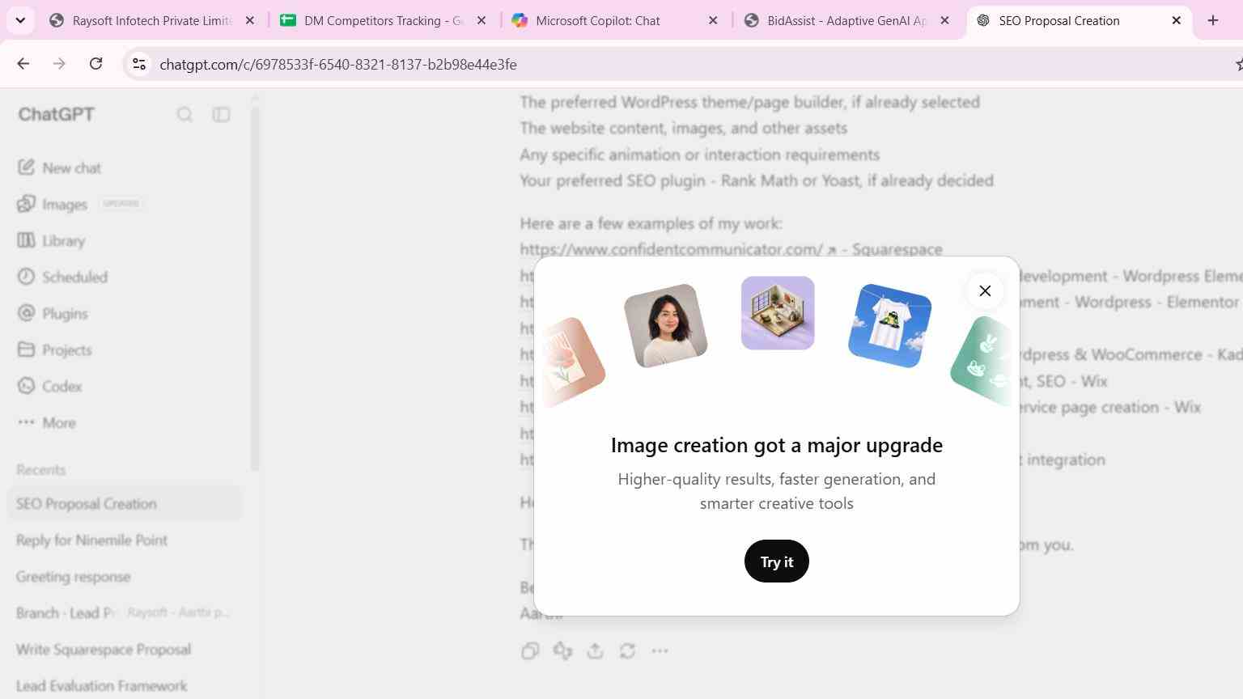The width and height of the screenshot is (1243, 699).
Task: Open search chats magnifier icon
Action: click(x=185, y=115)
